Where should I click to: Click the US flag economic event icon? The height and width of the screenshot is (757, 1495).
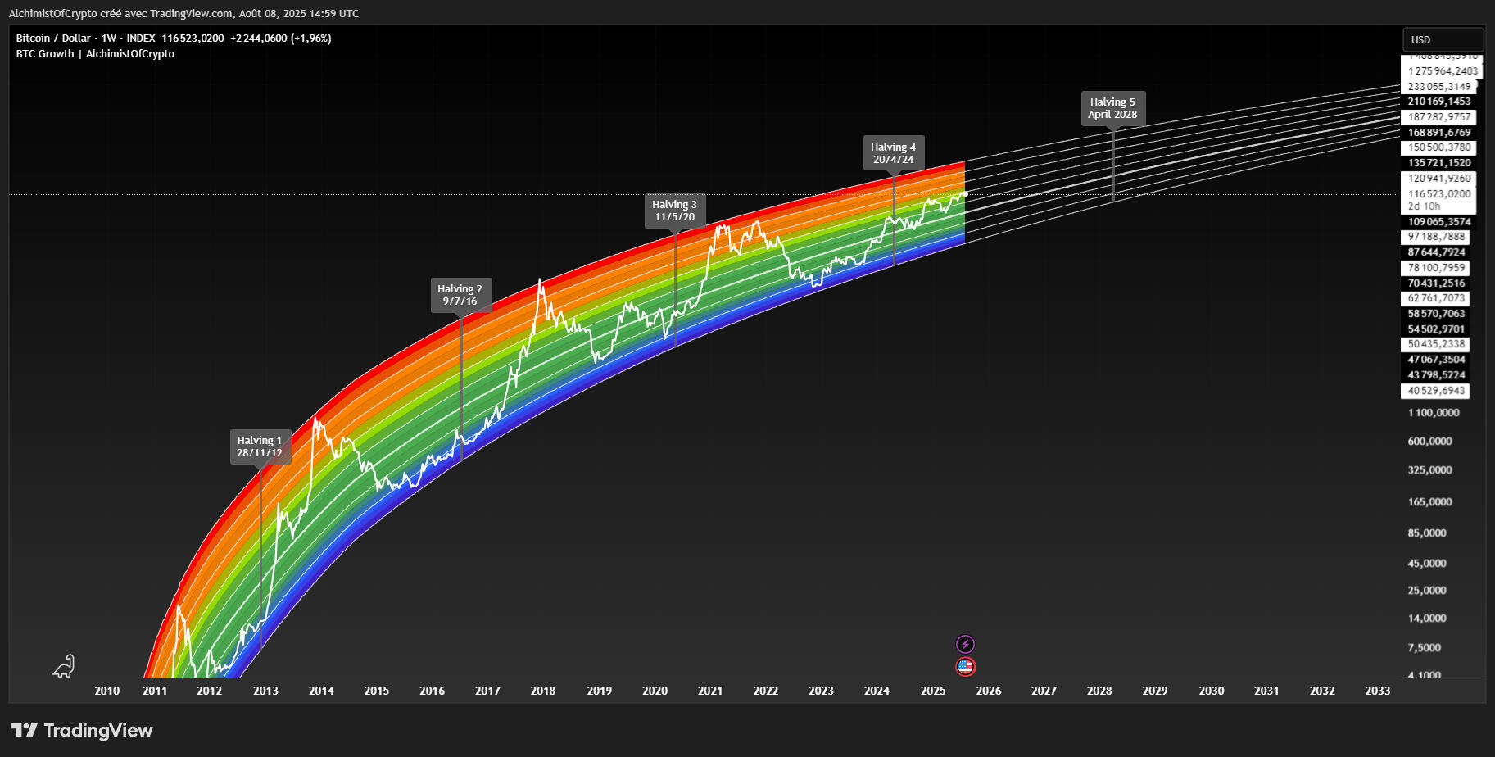point(965,667)
